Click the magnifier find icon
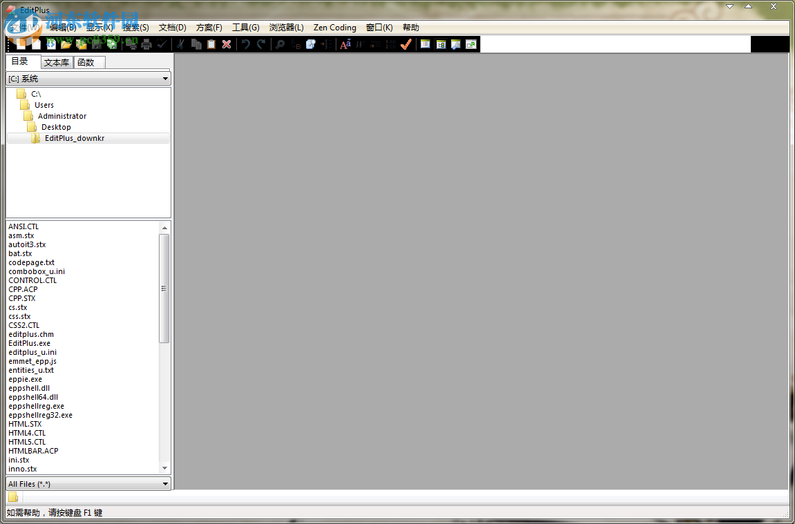 pyautogui.click(x=280, y=45)
